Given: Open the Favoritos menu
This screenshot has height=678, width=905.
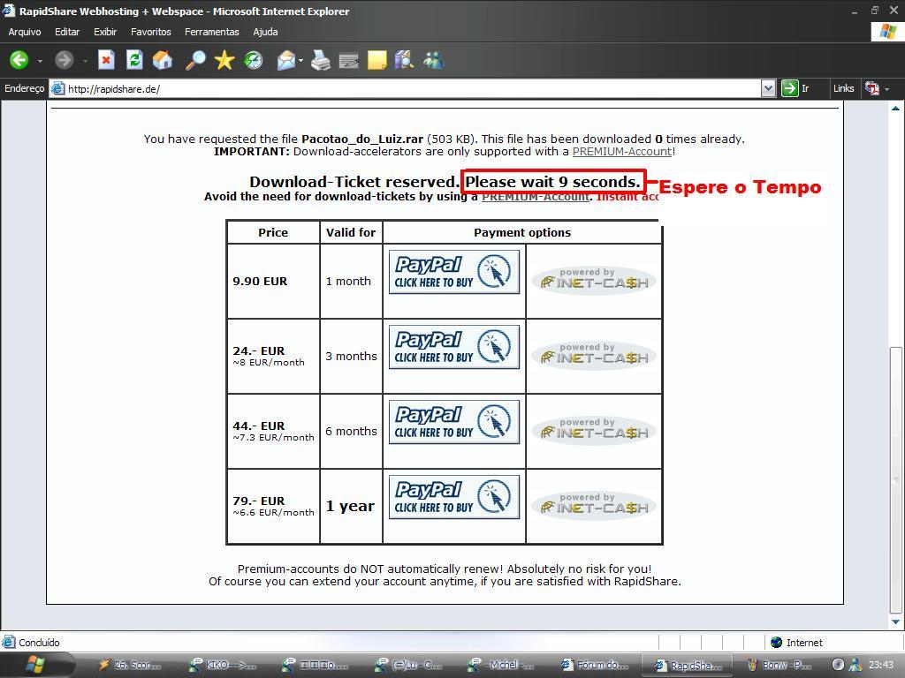Looking at the screenshot, I should [150, 32].
